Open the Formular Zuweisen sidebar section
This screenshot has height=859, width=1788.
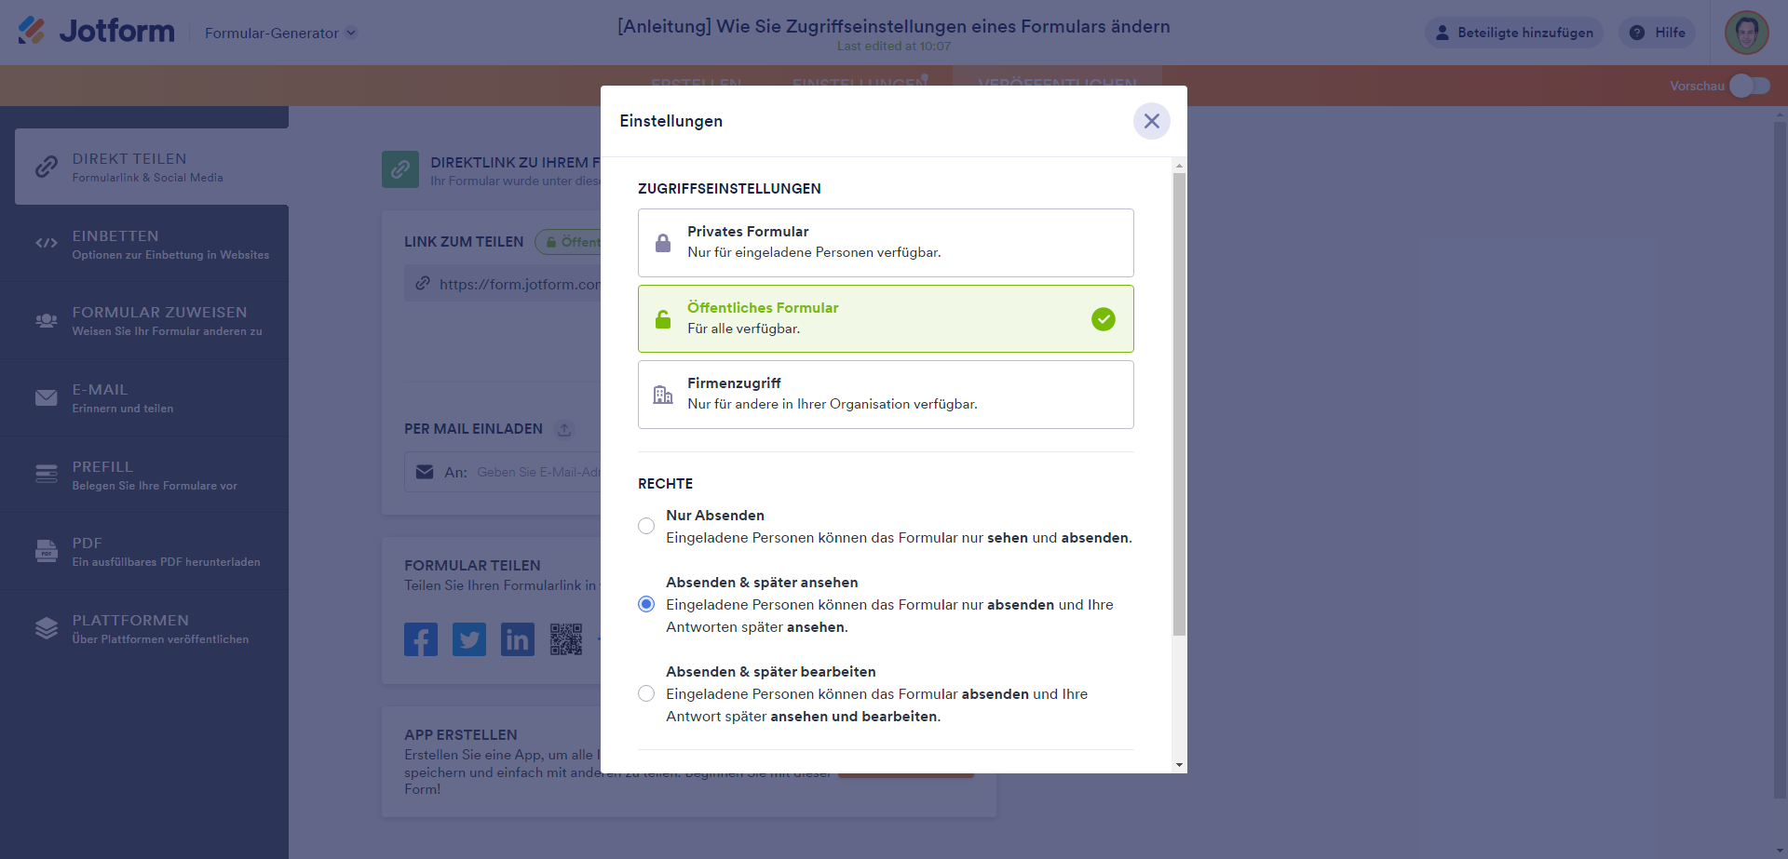(x=144, y=321)
